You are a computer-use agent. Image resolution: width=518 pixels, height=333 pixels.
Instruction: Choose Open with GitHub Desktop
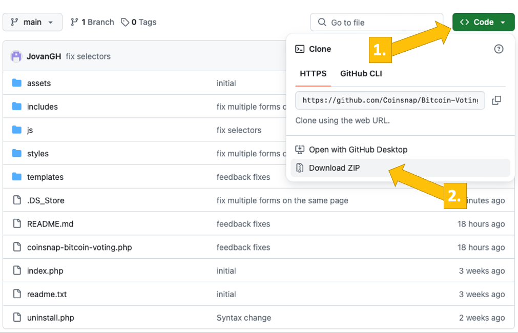pos(358,150)
